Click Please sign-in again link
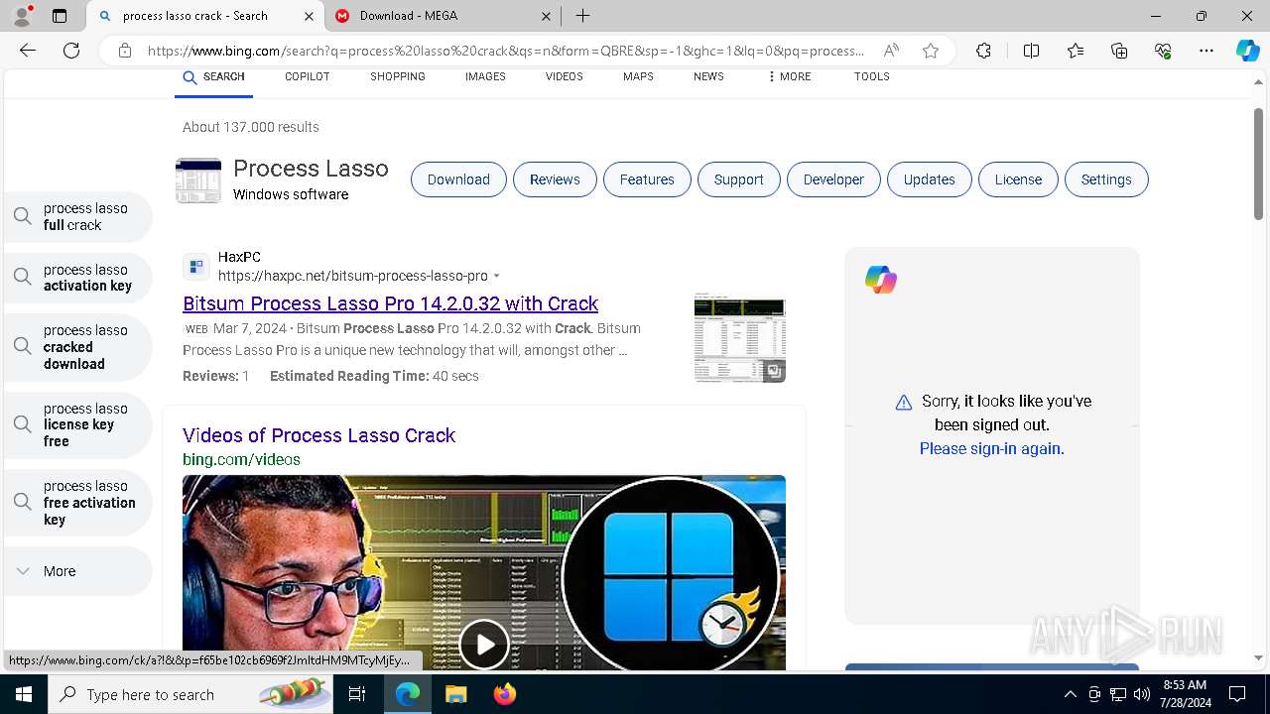1270x714 pixels. (991, 449)
